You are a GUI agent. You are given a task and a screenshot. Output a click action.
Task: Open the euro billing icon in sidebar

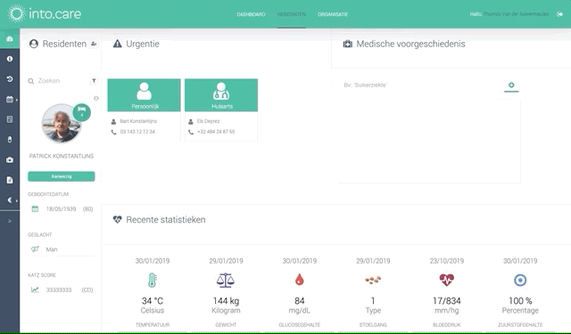[x=10, y=200]
